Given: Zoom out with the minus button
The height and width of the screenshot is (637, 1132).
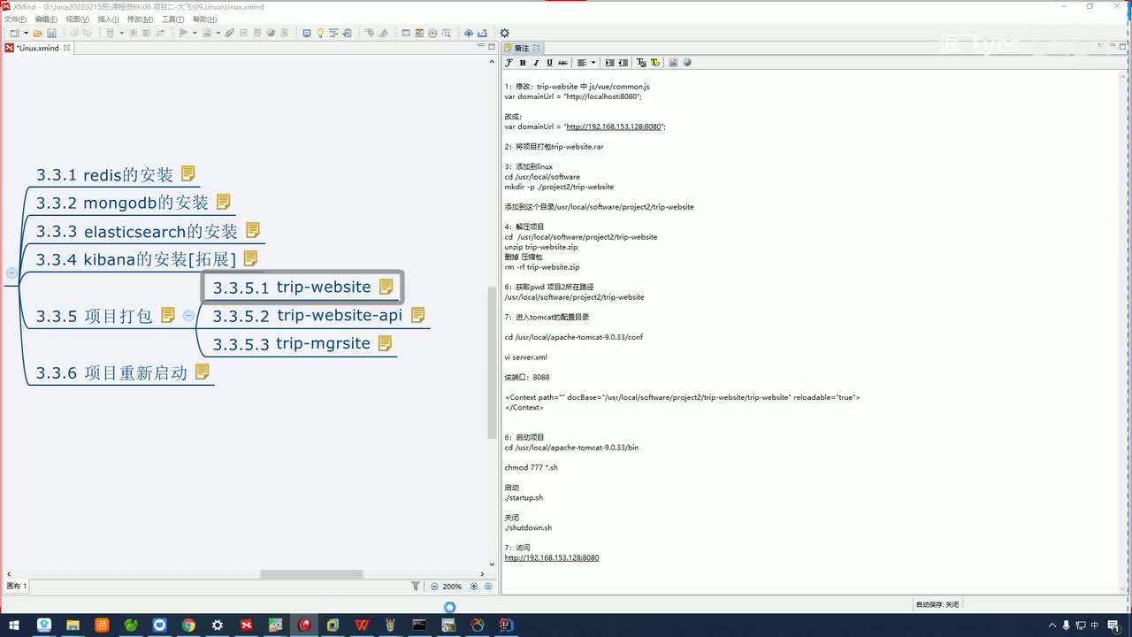Looking at the screenshot, I should [434, 587].
